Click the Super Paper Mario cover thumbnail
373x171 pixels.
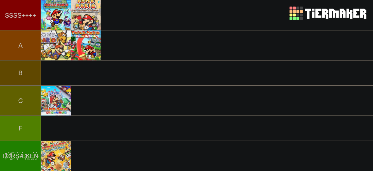56,15
